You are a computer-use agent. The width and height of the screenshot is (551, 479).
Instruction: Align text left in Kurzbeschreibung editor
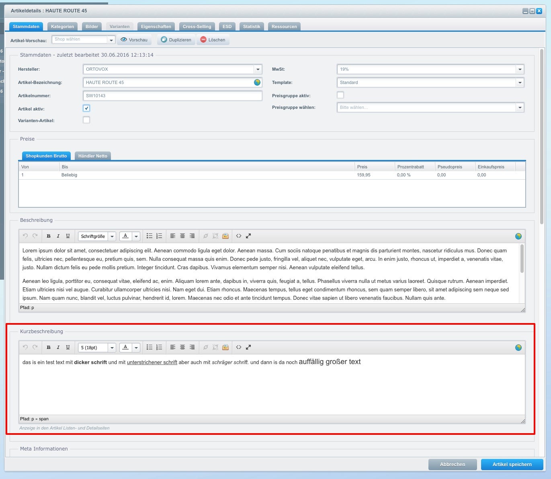coord(173,347)
